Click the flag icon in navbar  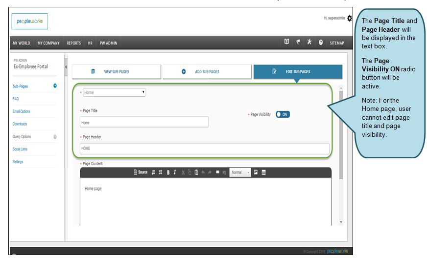[x=298, y=43]
